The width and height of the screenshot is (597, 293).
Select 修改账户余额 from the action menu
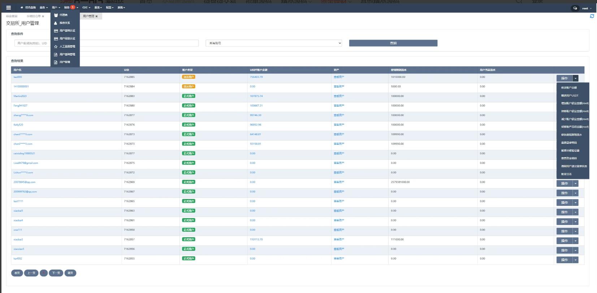569,88
